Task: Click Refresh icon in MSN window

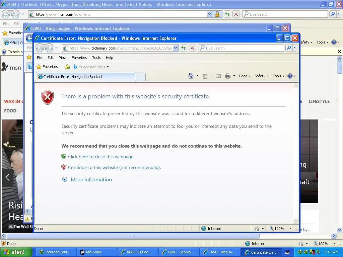Action: 227,14
